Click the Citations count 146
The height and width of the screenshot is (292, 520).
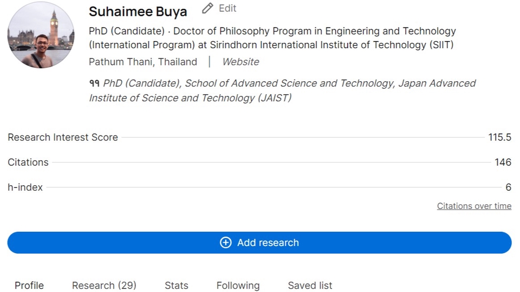(x=503, y=163)
